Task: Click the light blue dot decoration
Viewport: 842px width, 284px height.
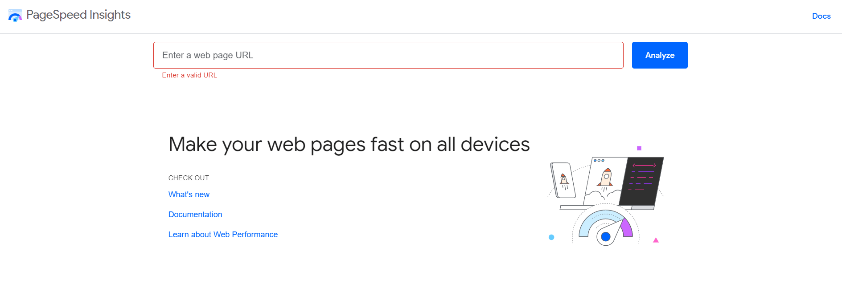Action: [x=551, y=237]
